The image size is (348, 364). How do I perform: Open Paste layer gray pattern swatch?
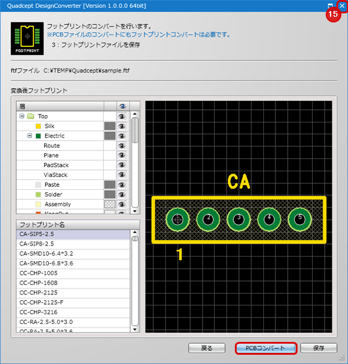(110, 185)
